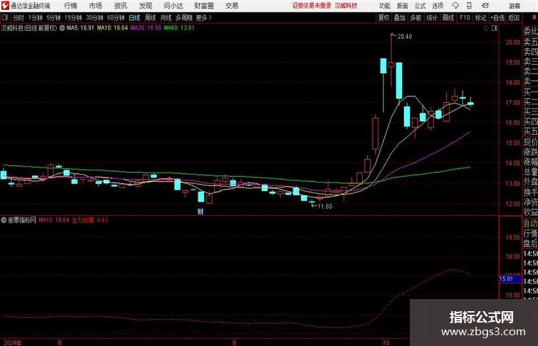The height and width of the screenshot is (346, 538).
Task: Click the 画线 draw line button
Action: tap(448, 18)
